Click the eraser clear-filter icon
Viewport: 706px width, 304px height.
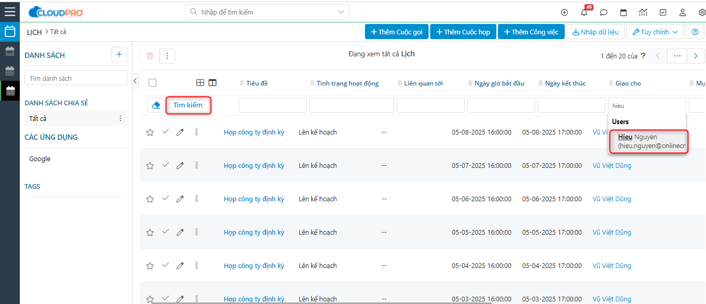[155, 105]
